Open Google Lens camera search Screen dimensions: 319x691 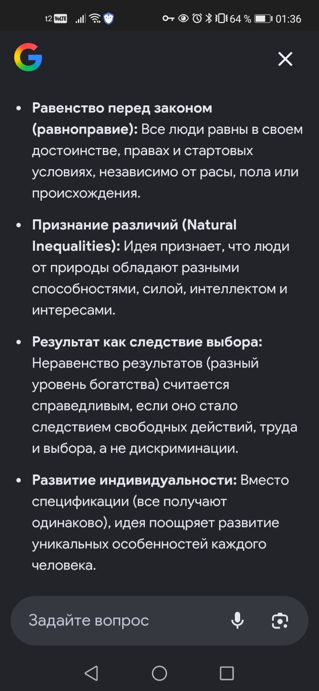pyautogui.click(x=280, y=620)
